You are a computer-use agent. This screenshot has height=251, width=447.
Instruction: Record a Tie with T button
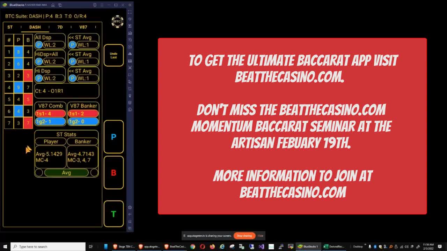pyautogui.click(x=113, y=214)
